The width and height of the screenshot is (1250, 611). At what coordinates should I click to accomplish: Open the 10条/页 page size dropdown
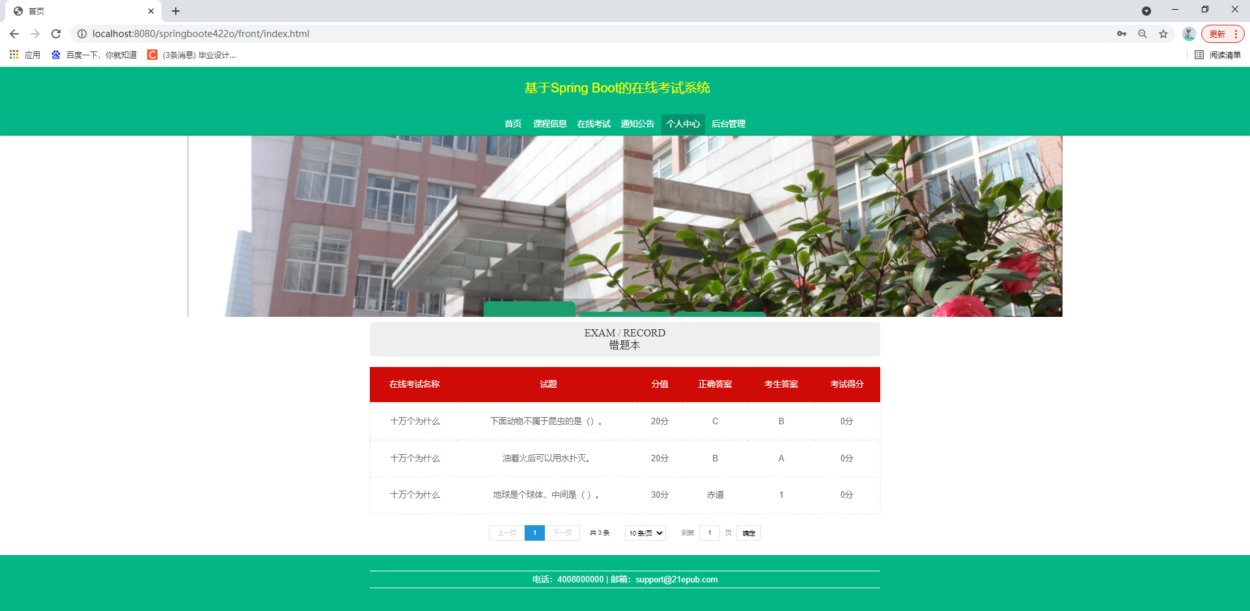pos(644,532)
